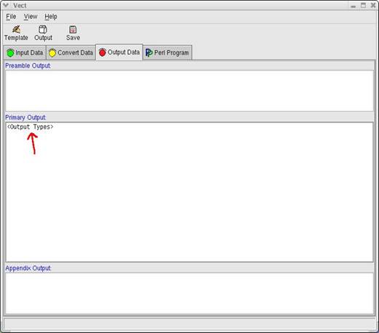
Task: Minimize the Vect window
Action: (x=354, y=6)
